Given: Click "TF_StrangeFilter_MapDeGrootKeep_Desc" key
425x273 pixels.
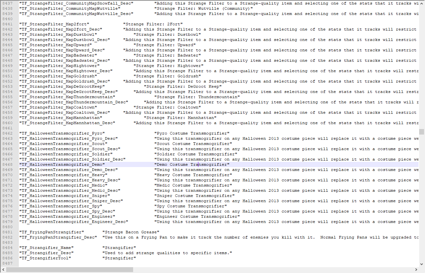Looking at the screenshot, I should coord(69,92).
